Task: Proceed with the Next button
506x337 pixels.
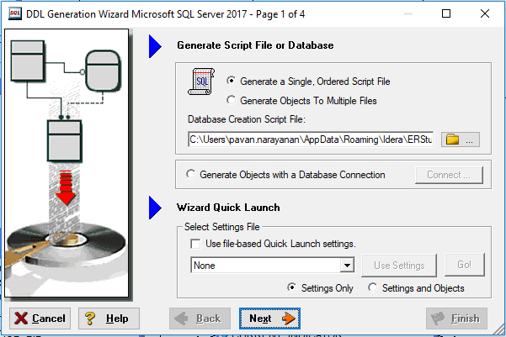Action: (x=269, y=319)
